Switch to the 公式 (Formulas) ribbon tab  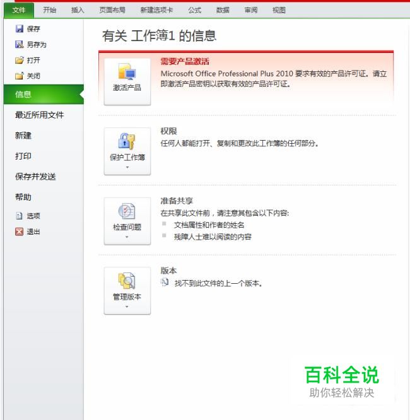(x=194, y=10)
